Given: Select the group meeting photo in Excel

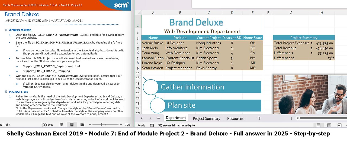Looking at the screenshot, I should pos(310,94).
